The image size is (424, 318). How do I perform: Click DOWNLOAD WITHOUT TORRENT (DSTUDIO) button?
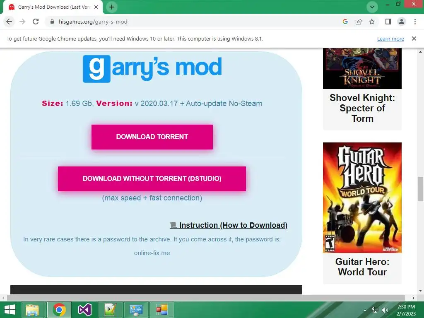pyautogui.click(x=152, y=179)
